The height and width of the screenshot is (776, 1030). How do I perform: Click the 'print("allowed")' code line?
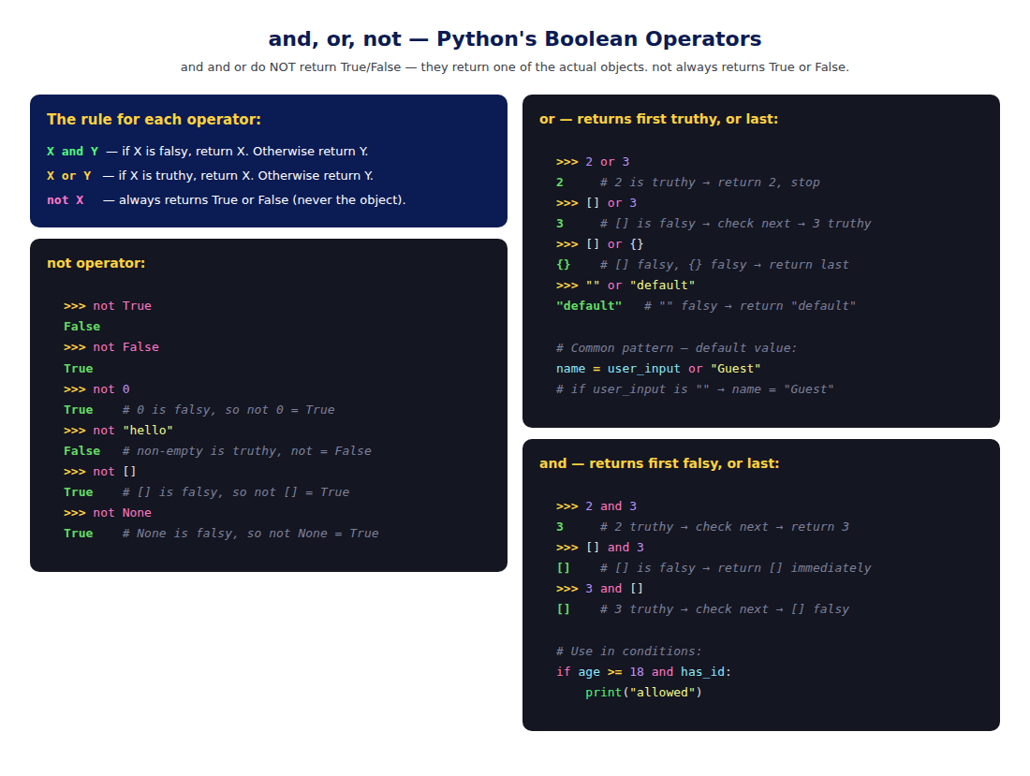pos(644,693)
